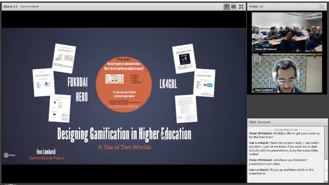Click the Video pod full screen icon
This screenshot has height=185, width=329.
pos(322,7)
